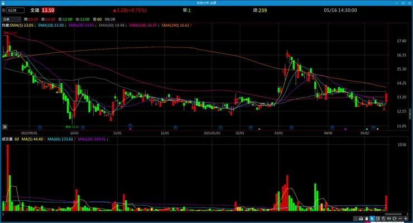Open the 日線 period dropdown
413x223 pixels.
11,19
